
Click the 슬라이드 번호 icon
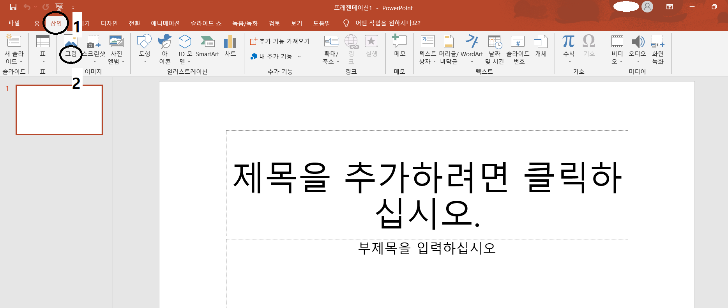click(x=518, y=41)
